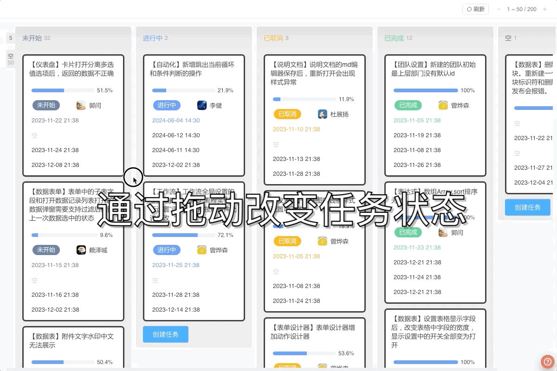557x371 pixels.
Task: Click 李健's avatar on the 自动化 card
Action: [x=202, y=105]
